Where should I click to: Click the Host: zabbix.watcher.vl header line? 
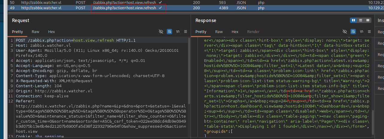(43, 45)
